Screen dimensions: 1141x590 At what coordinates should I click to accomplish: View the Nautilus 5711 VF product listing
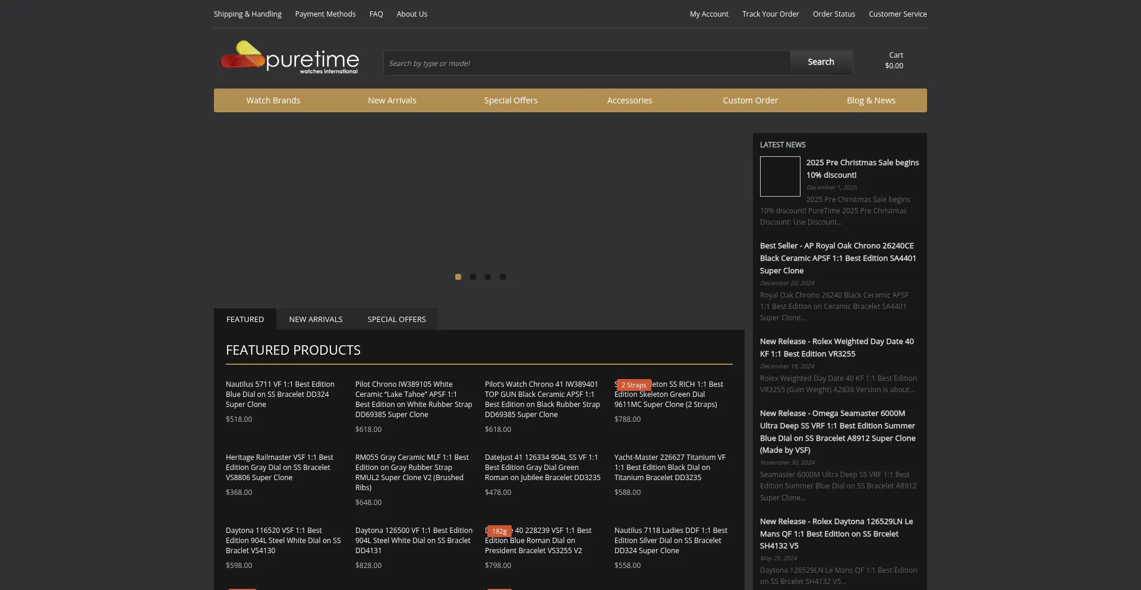(x=280, y=394)
